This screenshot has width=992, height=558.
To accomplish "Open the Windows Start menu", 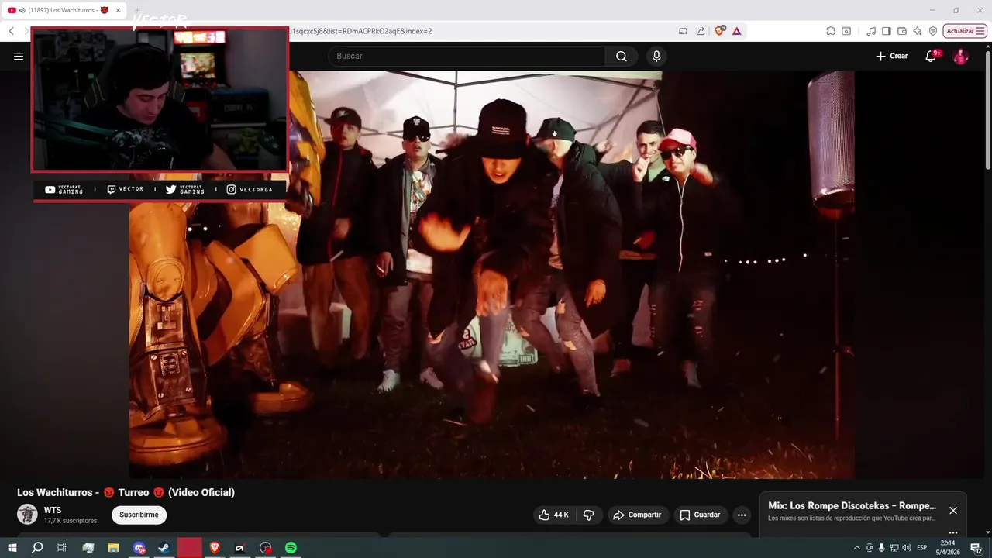I will click(12, 548).
